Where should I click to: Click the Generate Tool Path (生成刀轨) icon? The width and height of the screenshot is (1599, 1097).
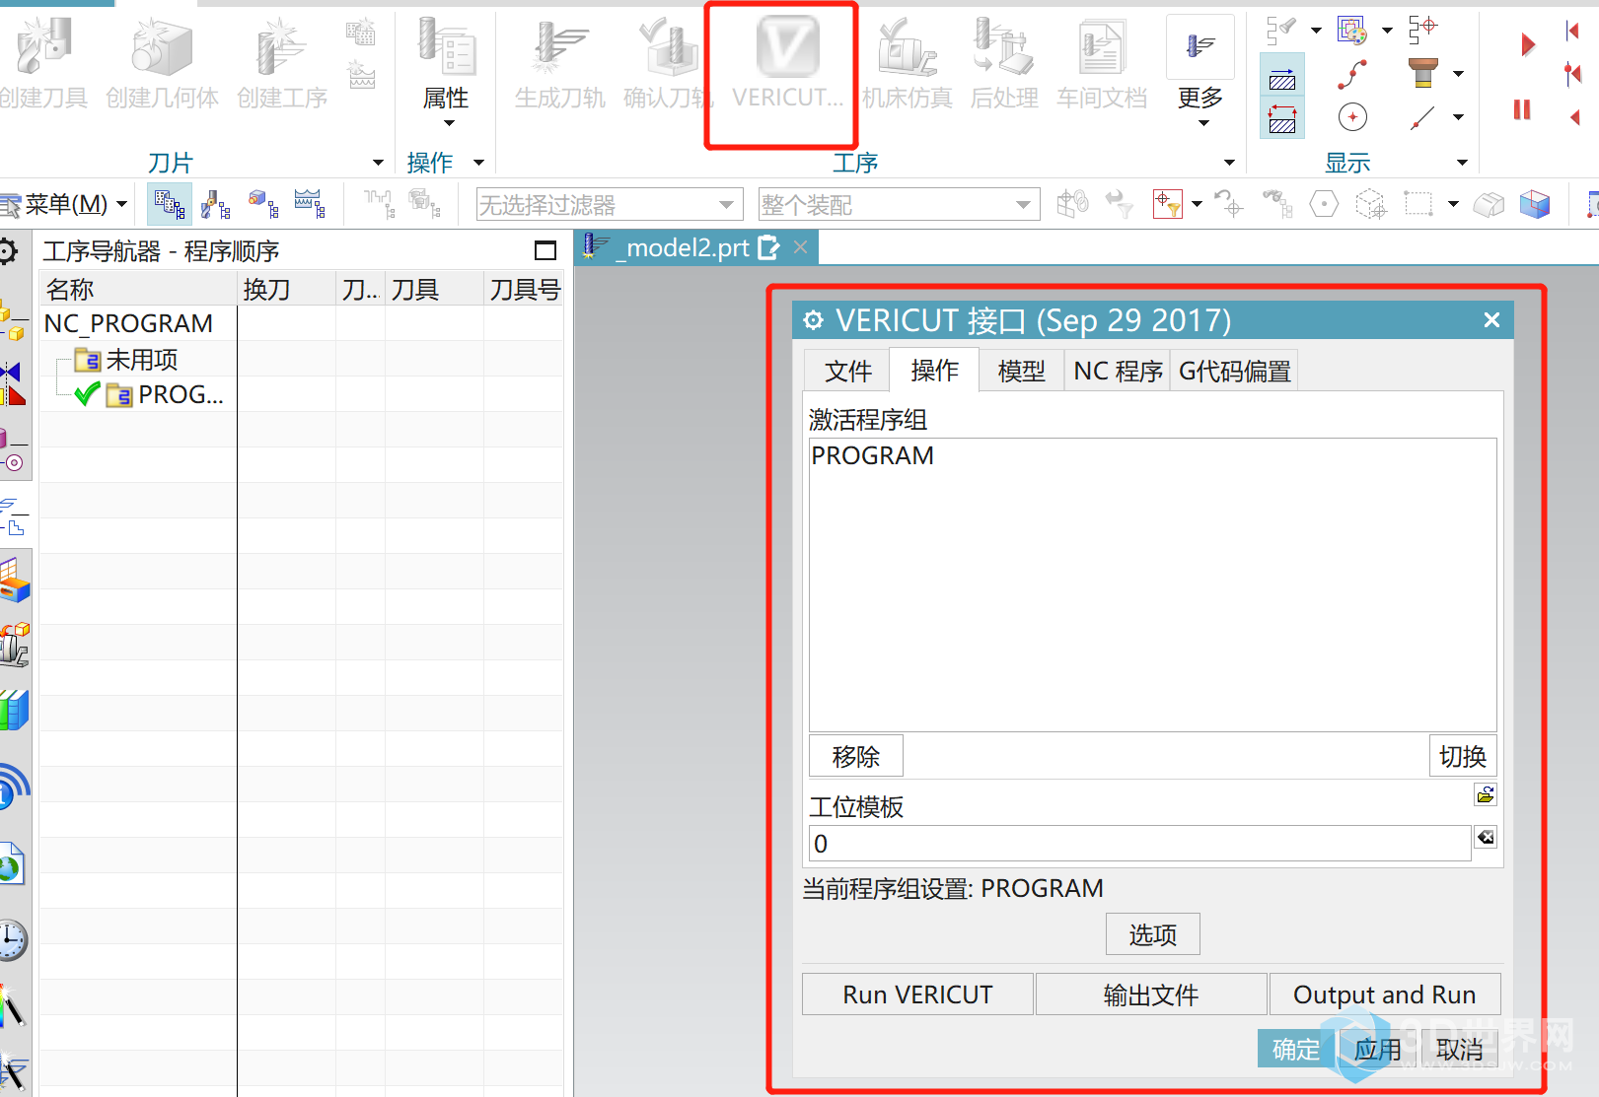click(x=559, y=47)
